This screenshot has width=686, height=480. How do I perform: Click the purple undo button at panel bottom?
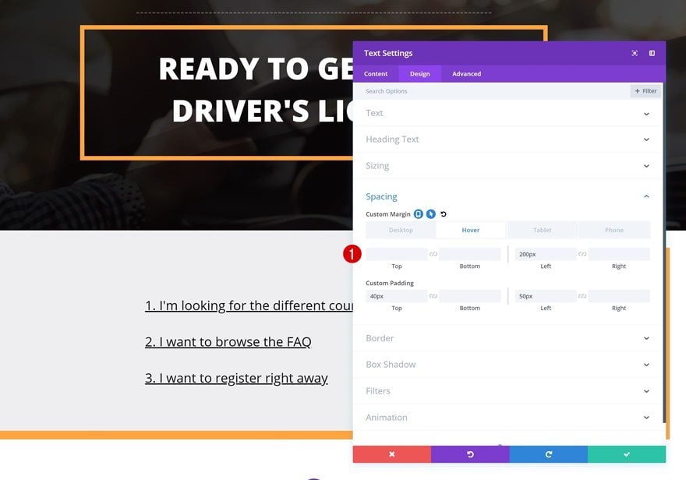470,454
